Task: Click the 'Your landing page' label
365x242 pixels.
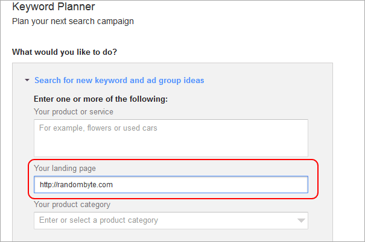Action: point(65,169)
